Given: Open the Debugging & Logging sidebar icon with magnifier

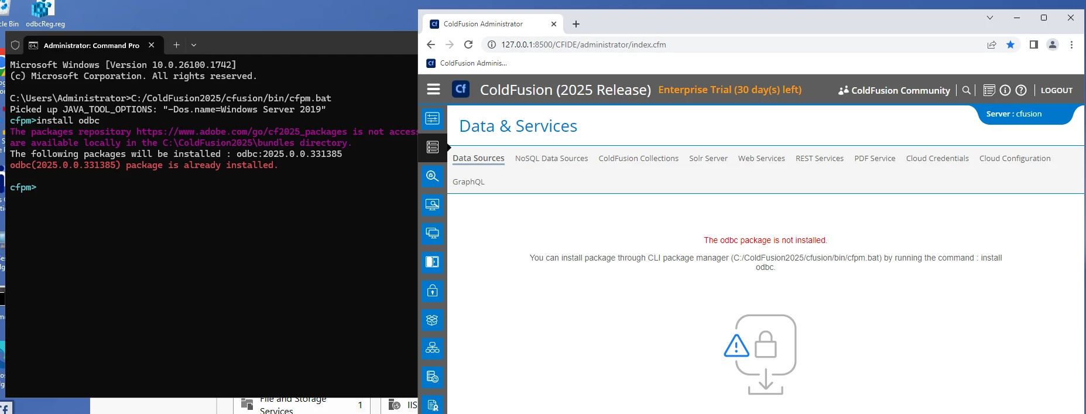Looking at the screenshot, I should [432, 176].
